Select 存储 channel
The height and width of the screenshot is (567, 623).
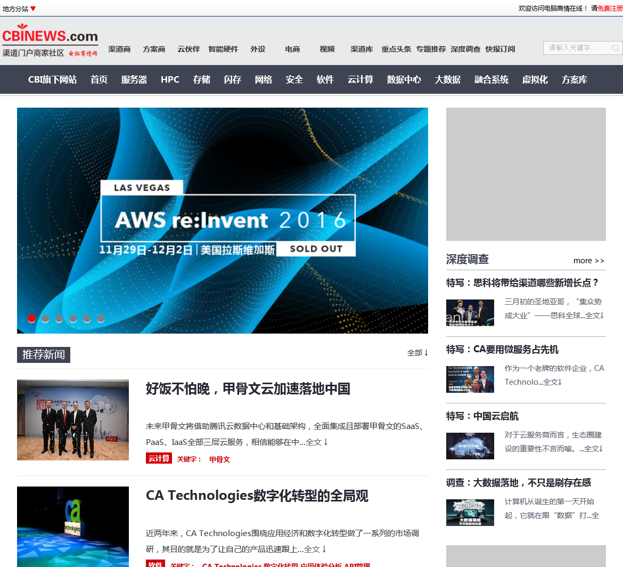tap(201, 79)
